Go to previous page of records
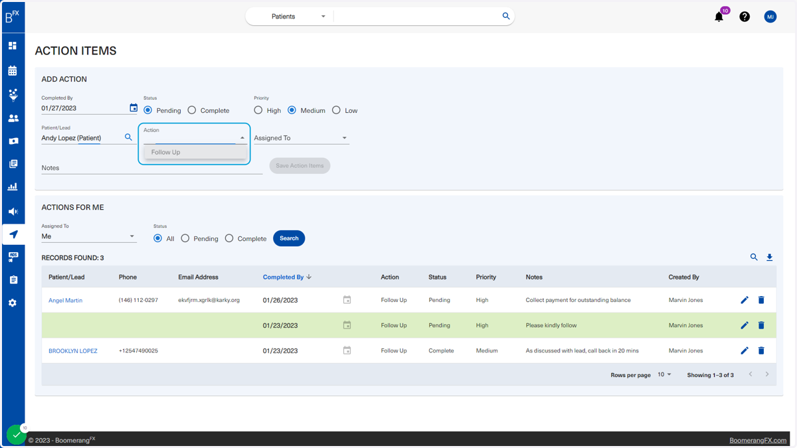Image resolution: width=797 pixels, height=448 pixels. tap(751, 374)
